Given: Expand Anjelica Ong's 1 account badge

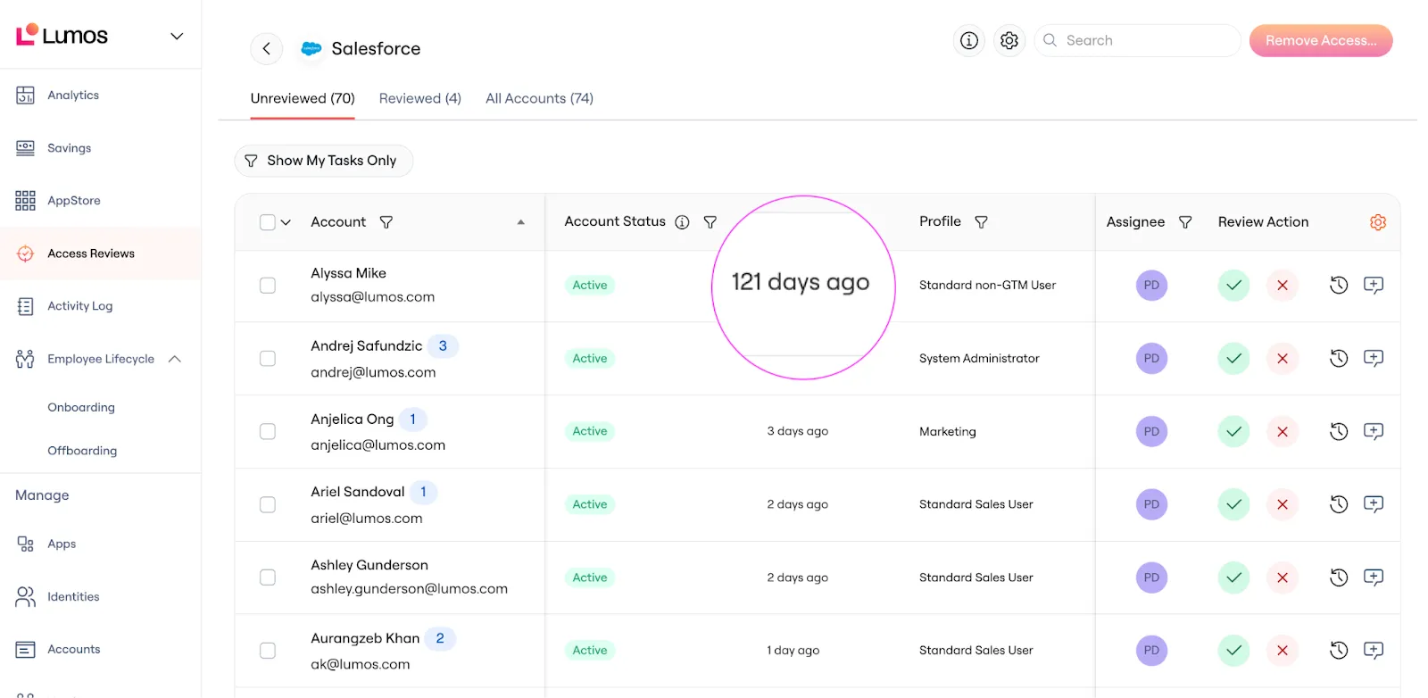Looking at the screenshot, I should (412, 420).
